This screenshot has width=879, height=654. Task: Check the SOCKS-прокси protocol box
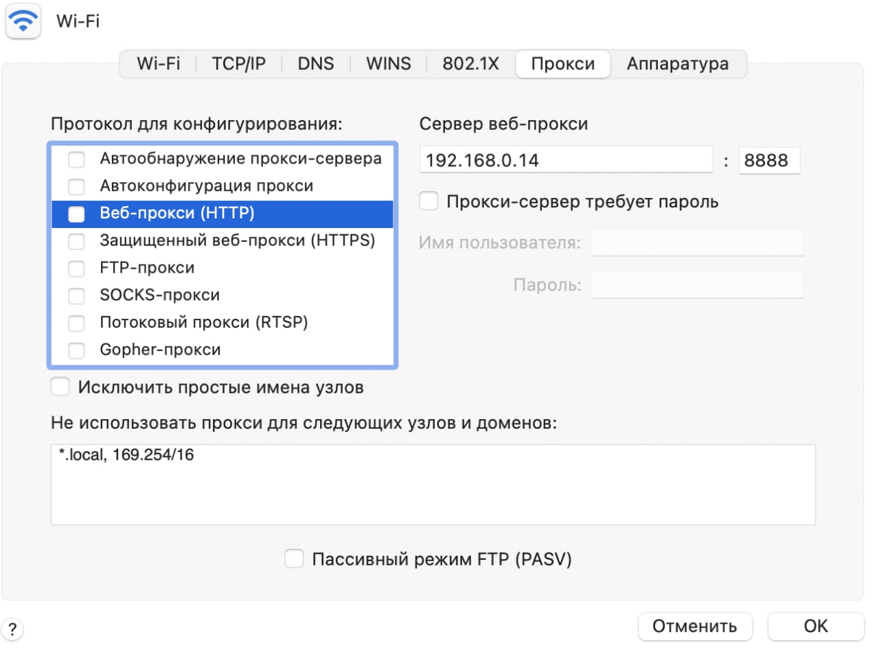click(77, 295)
